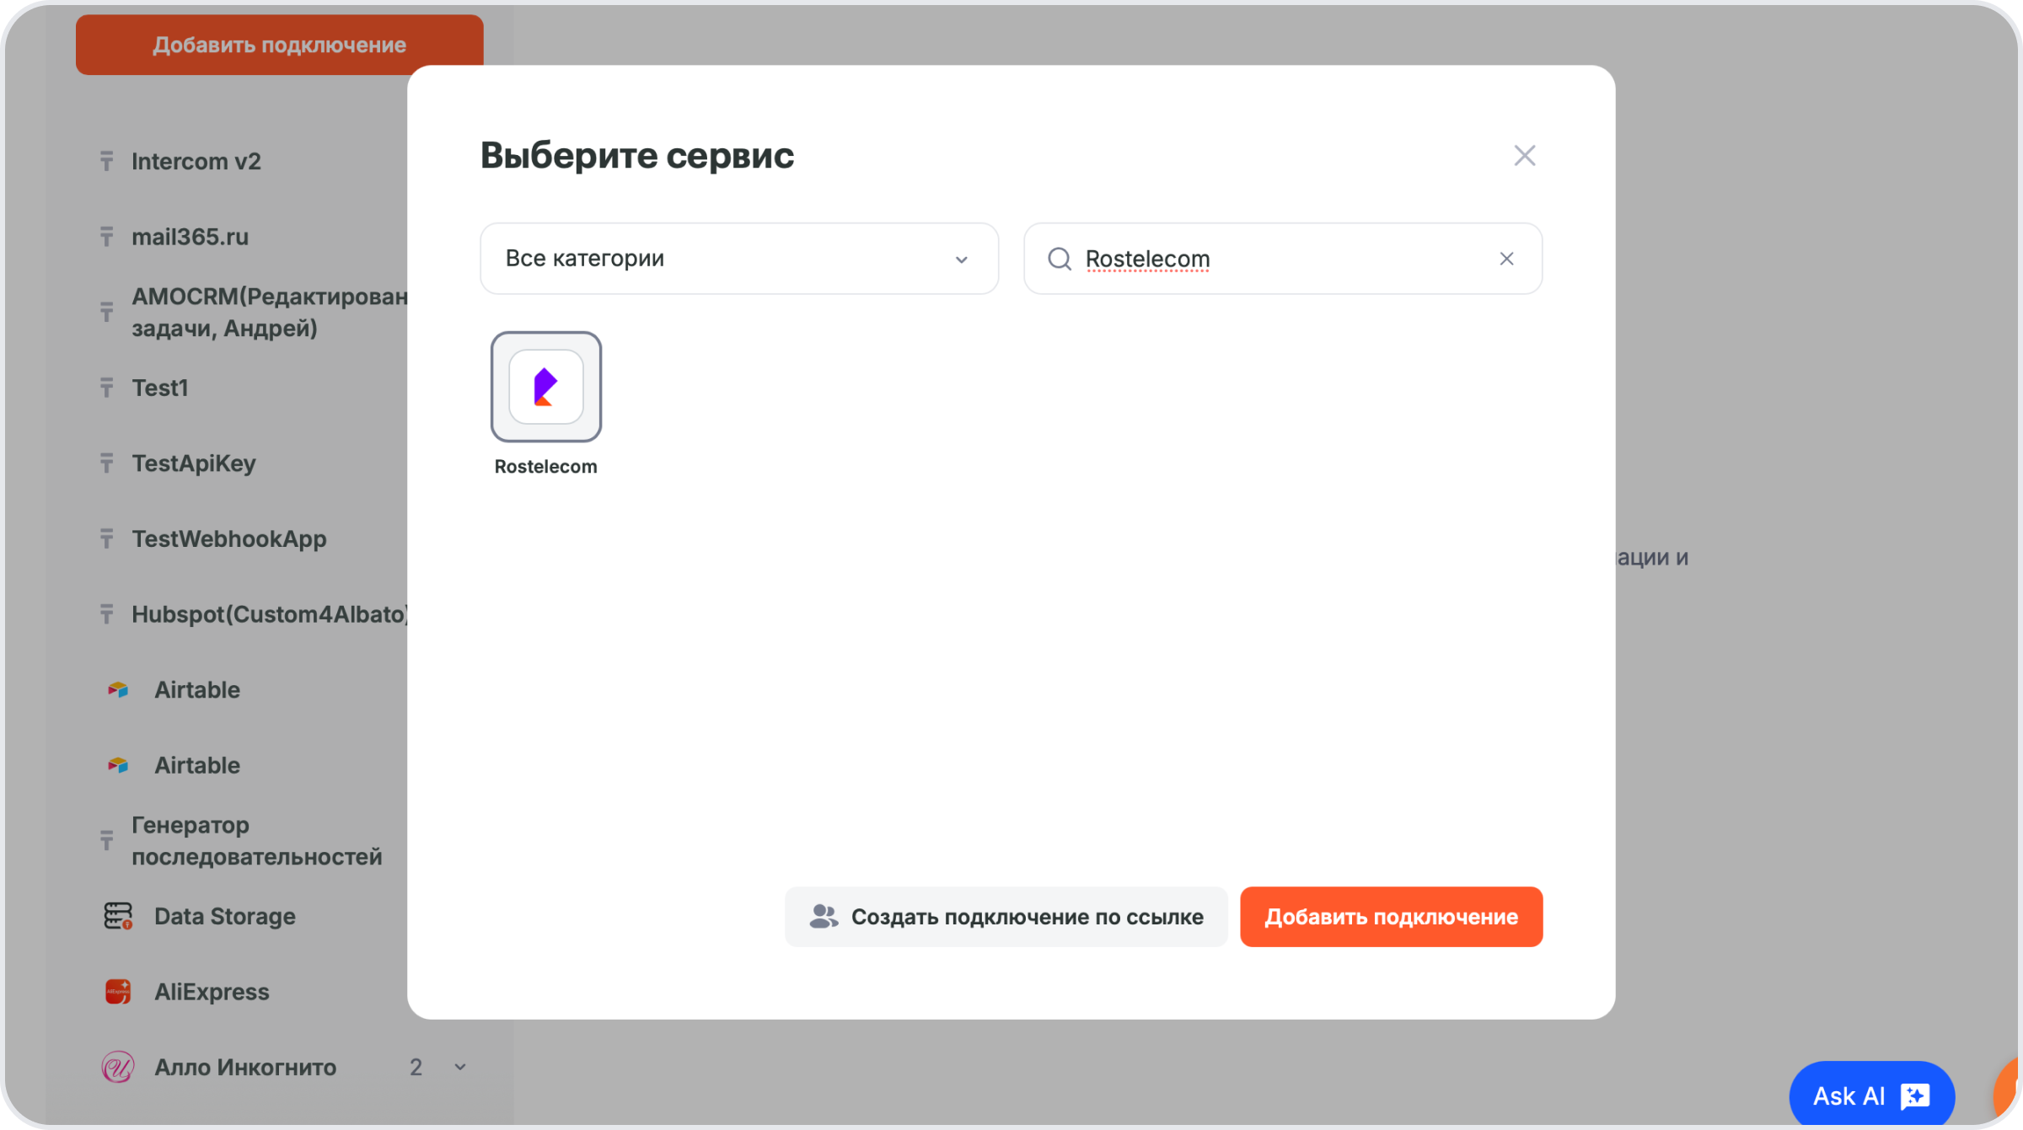
Task: Open the TestWebhookApp connection
Action: pos(228,538)
